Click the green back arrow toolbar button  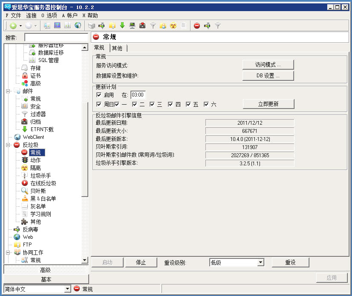(13, 26)
